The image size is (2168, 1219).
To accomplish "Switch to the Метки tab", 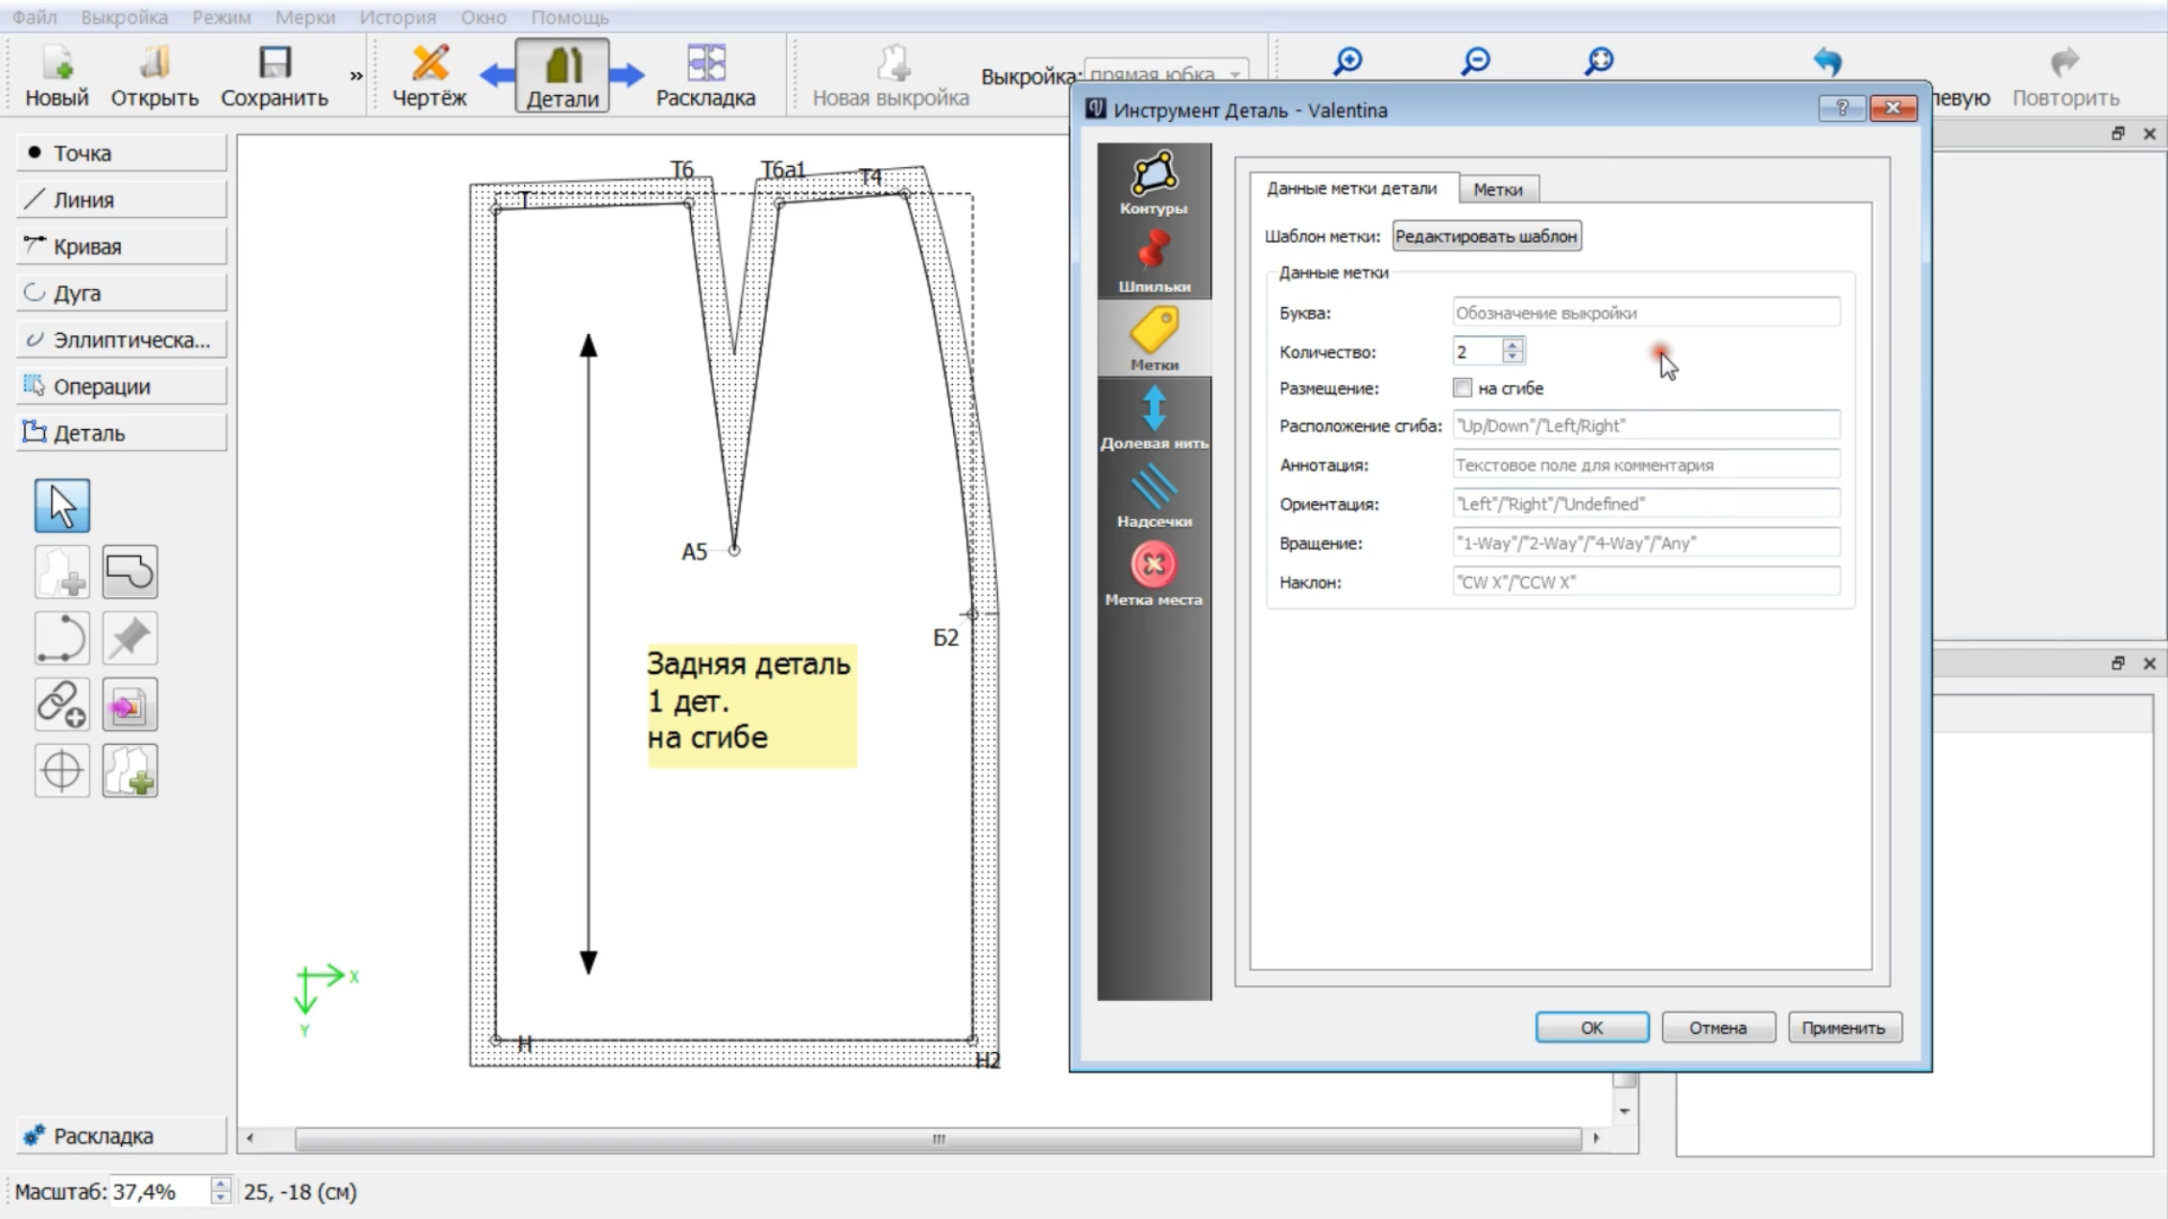I will click(x=1498, y=189).
